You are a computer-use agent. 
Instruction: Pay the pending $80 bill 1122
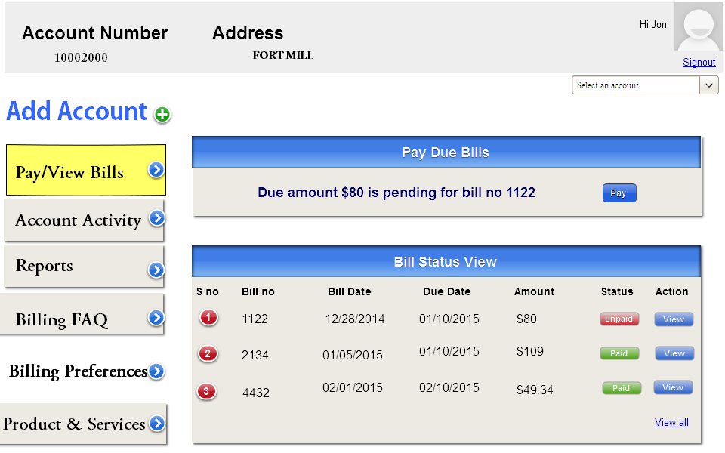coord(619,193)
